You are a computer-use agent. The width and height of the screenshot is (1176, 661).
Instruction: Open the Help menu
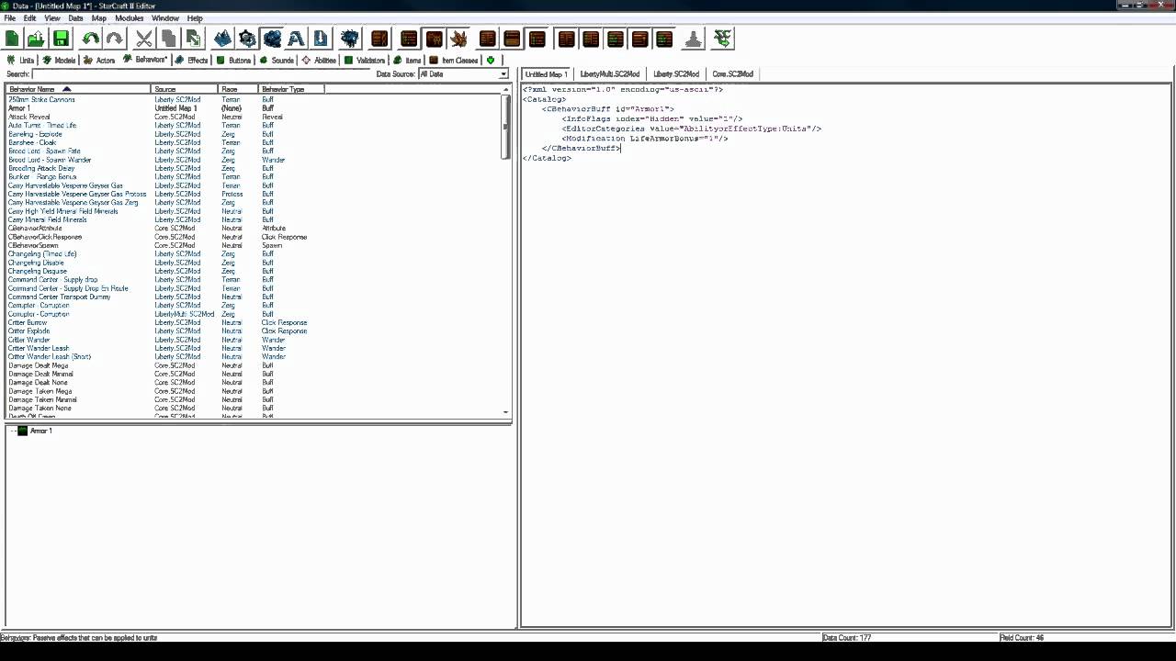coord(195,18)
